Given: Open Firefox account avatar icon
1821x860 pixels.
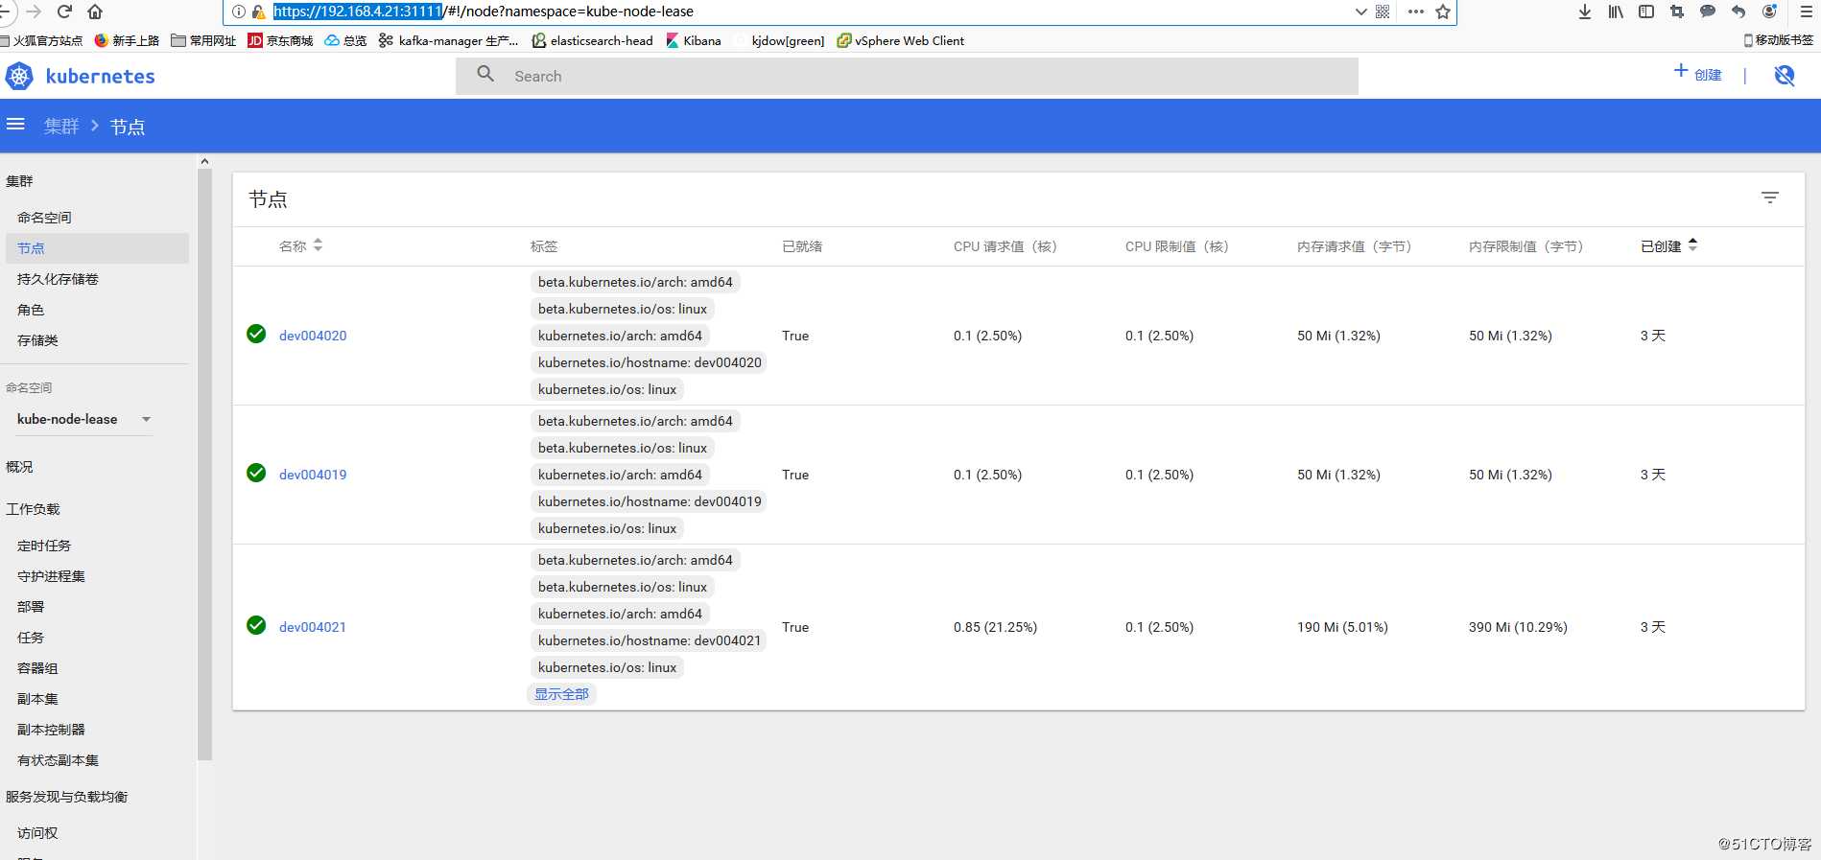Looking at the screenshot, I should pyautogui.click(x=1769, y=12).
